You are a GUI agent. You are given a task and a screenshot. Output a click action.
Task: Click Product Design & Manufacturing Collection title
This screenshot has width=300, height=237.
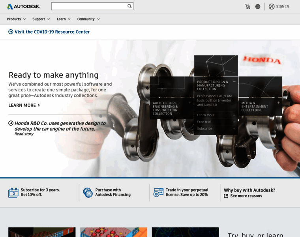[x=212, y=85]
